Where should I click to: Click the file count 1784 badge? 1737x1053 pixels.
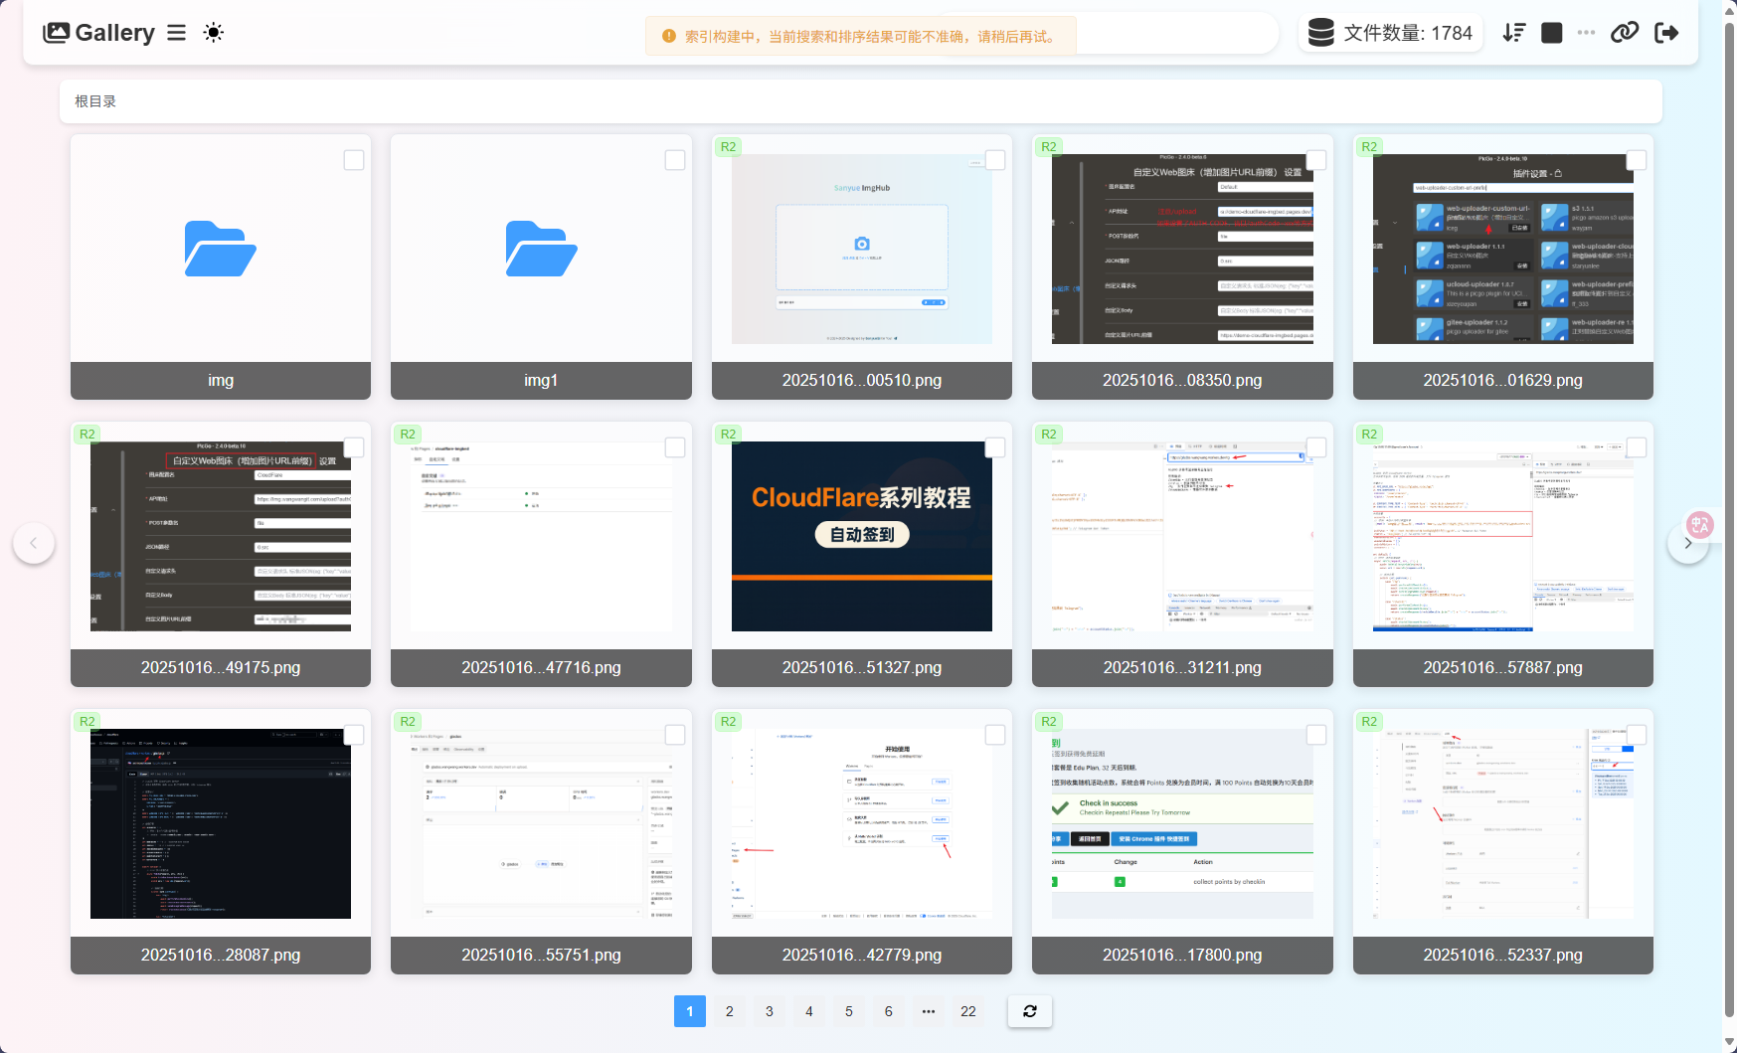(x=1390, y=33)
